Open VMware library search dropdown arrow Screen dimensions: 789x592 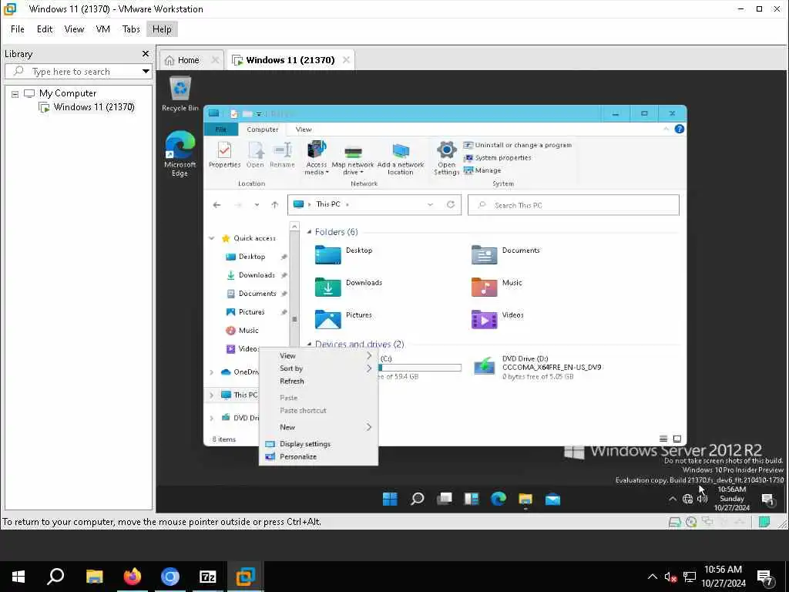coord(146,71)
